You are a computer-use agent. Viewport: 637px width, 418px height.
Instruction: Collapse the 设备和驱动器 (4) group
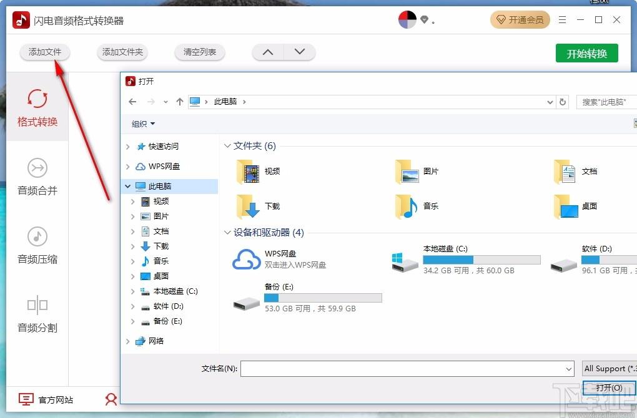[x=227, y=233]
